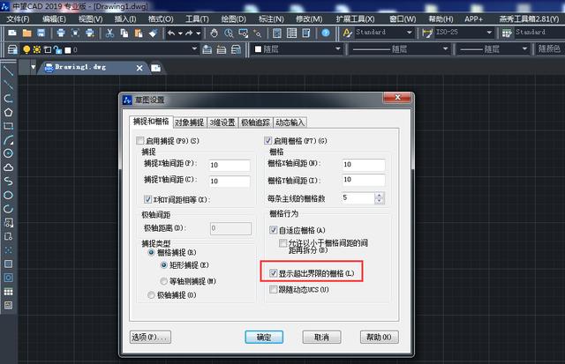565x364 pixels.
Task: Click the white layer color swatch
Action: click(x=68, y=50)
